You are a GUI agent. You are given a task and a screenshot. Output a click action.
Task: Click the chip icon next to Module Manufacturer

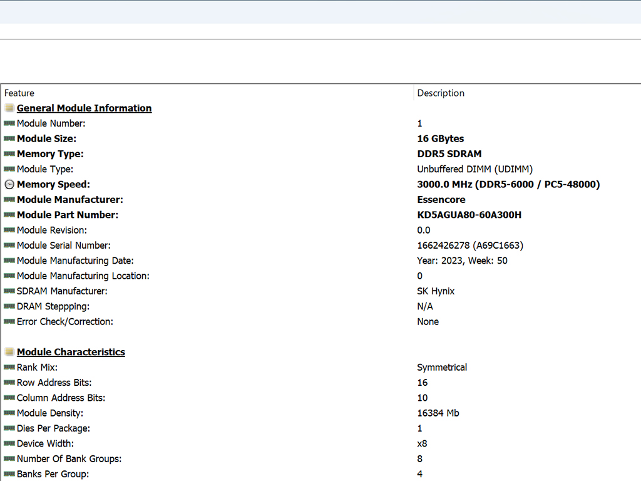pos(9,200)
